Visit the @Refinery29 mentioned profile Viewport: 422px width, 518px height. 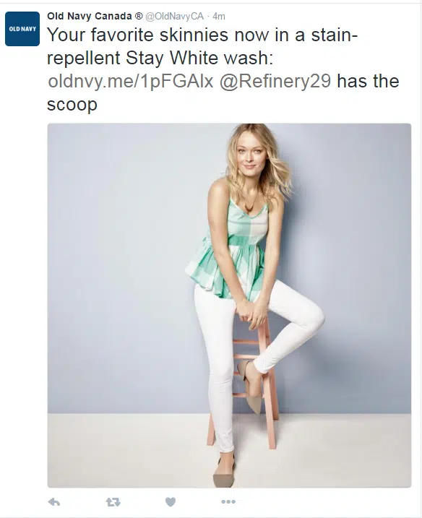(275, 81)
